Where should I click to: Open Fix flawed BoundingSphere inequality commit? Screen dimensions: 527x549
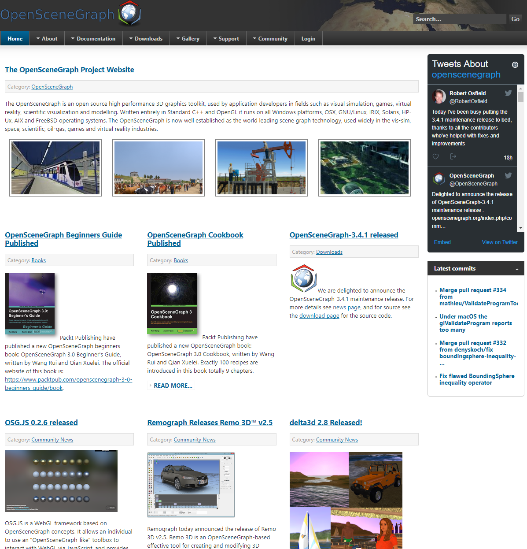tap(477, 379)
